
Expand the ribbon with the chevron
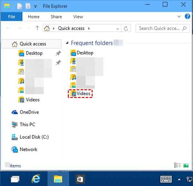[x=179, y=16]
